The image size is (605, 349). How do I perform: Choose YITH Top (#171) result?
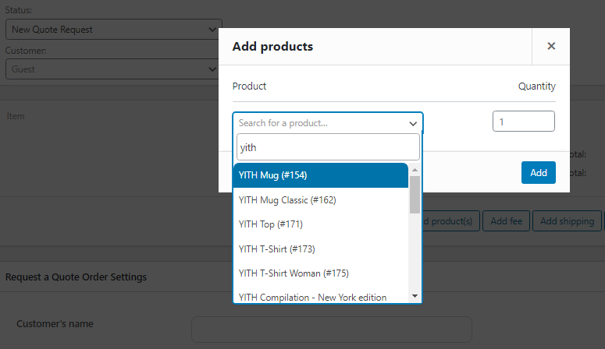321,224
